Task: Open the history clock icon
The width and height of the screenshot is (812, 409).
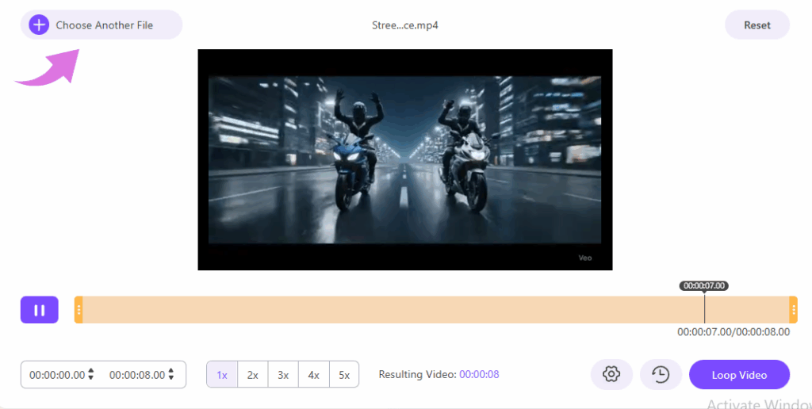Action: (x=661, y=374)
